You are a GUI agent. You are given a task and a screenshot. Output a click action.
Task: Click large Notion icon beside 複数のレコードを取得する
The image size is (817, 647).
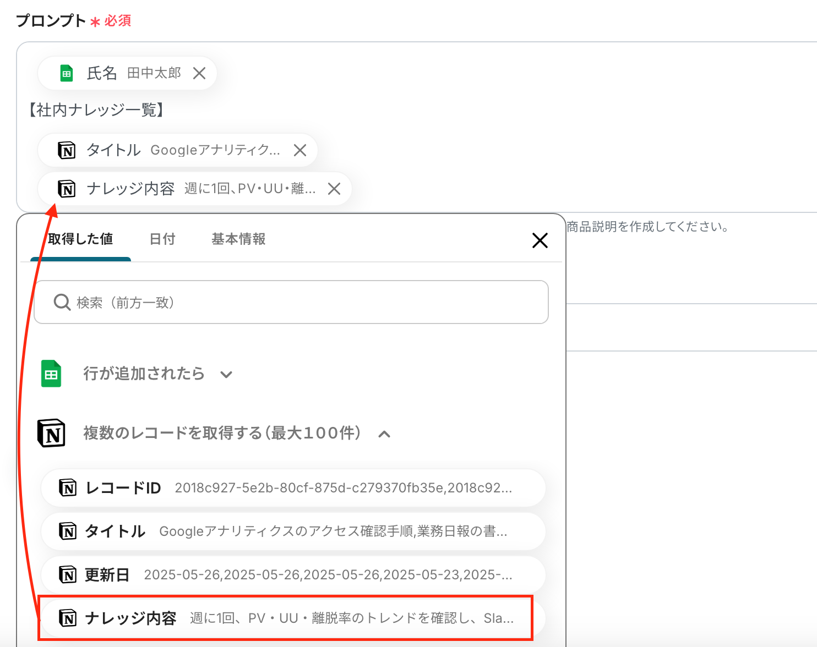pos(51,433)
